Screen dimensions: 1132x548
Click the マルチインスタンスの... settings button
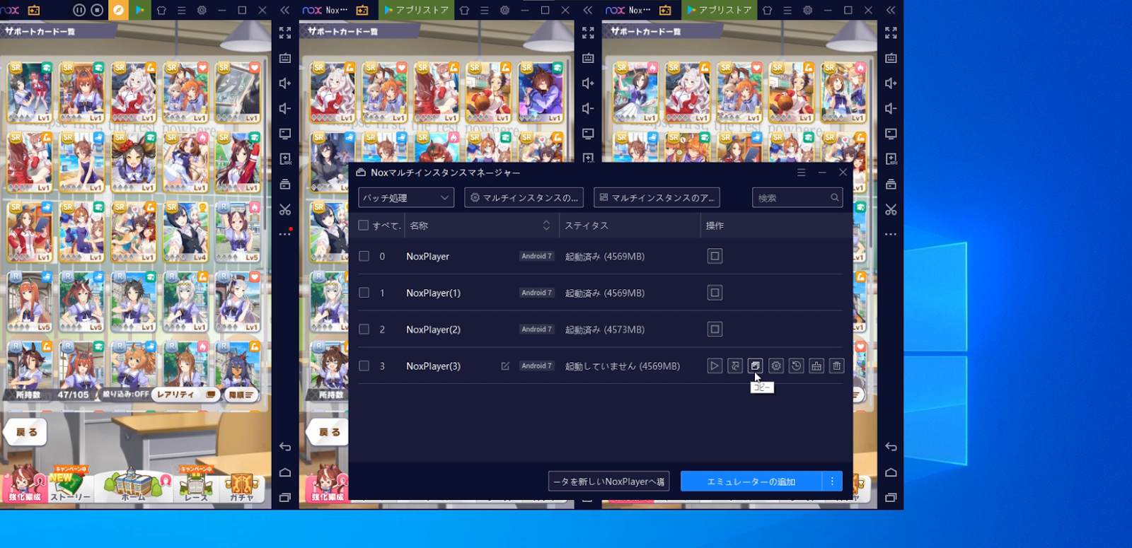pos(524,198)
